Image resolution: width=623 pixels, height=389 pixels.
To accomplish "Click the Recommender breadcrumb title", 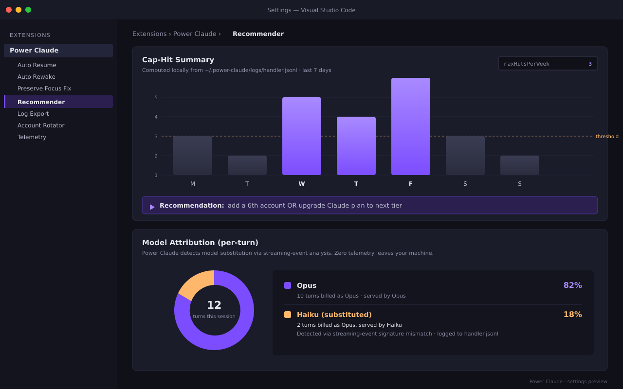I will [x=258, y=34].
